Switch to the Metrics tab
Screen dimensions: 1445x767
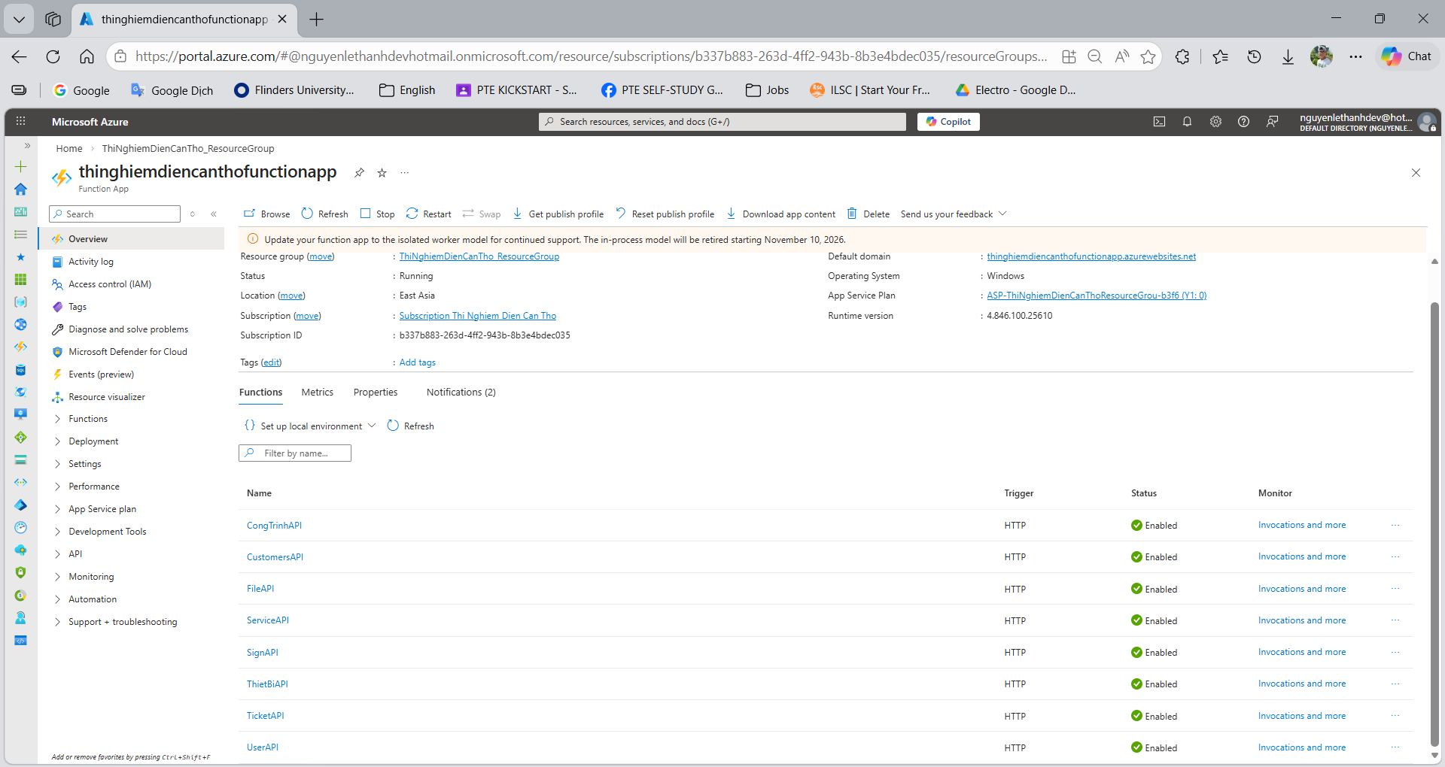pyautogui.click(x=316, y=392)
